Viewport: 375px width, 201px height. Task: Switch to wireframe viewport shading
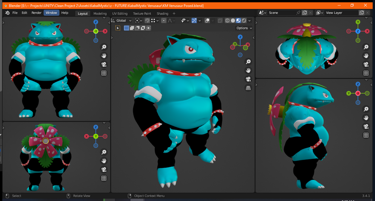click(x=228, y=20)
